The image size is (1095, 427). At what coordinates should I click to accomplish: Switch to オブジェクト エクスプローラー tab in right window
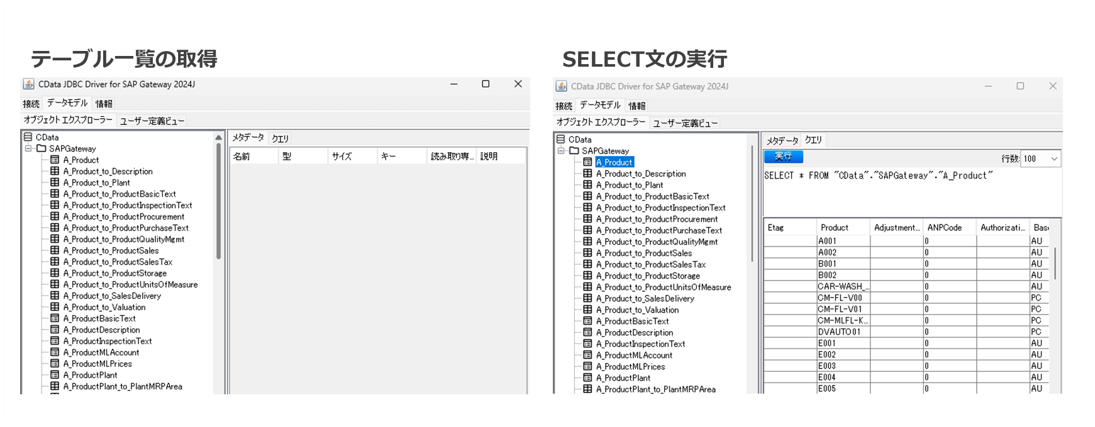(x=601, y=122)
